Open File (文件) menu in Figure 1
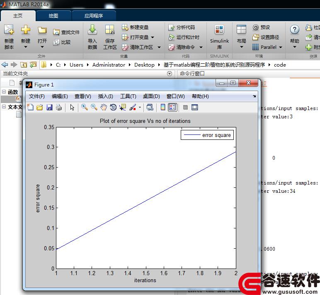 tap(37, 96)
